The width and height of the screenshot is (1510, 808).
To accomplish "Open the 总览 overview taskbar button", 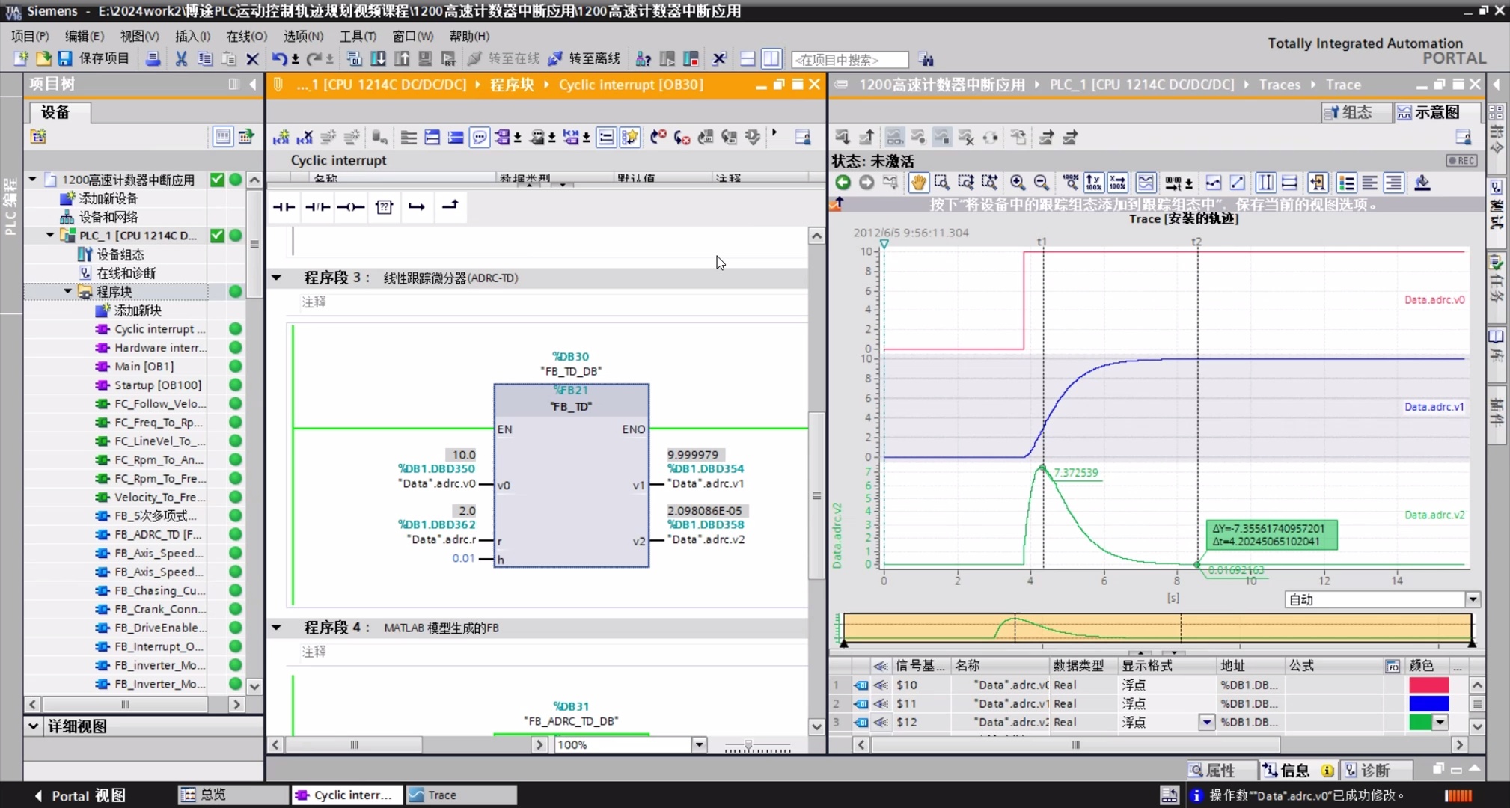I will [233, 795].
